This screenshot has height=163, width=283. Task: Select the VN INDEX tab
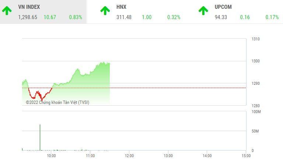click(x=29, y=7)
